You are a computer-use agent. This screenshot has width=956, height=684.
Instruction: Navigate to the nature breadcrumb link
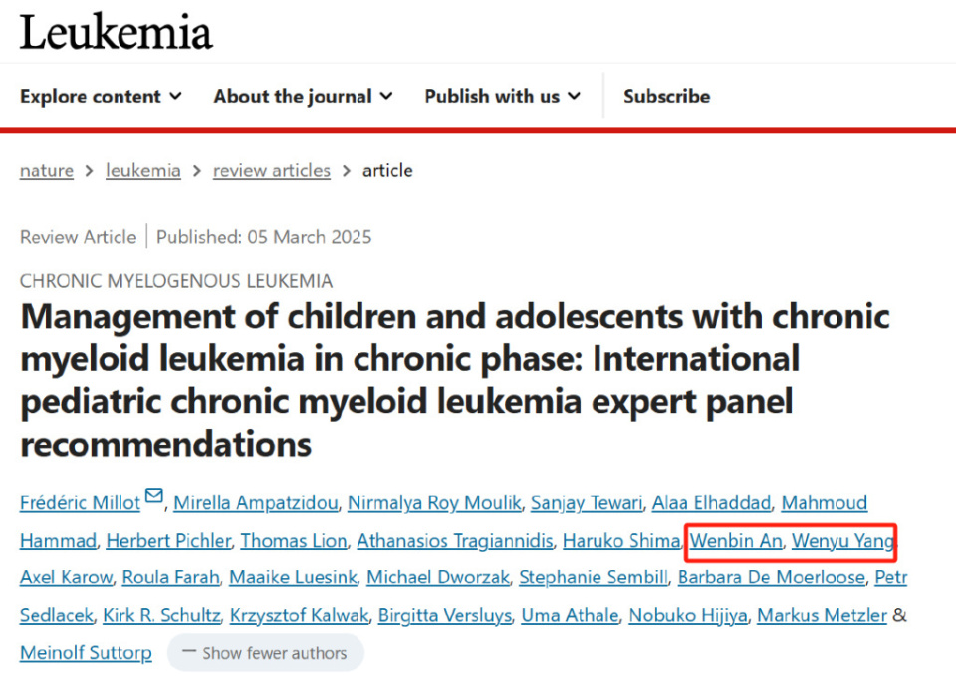pos(47,170)
